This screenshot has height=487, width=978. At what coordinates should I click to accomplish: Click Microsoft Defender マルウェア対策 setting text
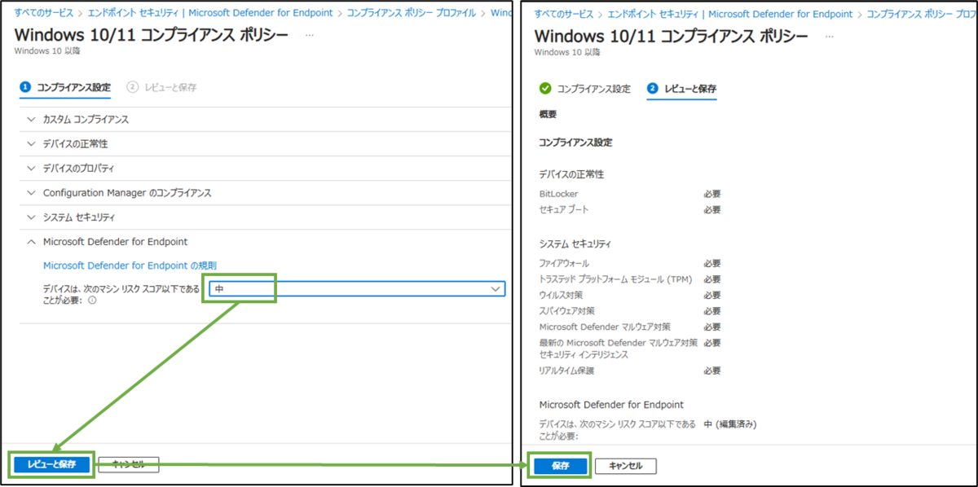pyautogui.click(x=605, y=327)
